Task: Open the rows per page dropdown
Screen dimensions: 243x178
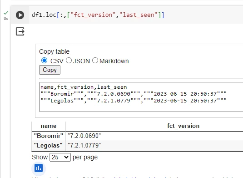Action: pos(60,157)
